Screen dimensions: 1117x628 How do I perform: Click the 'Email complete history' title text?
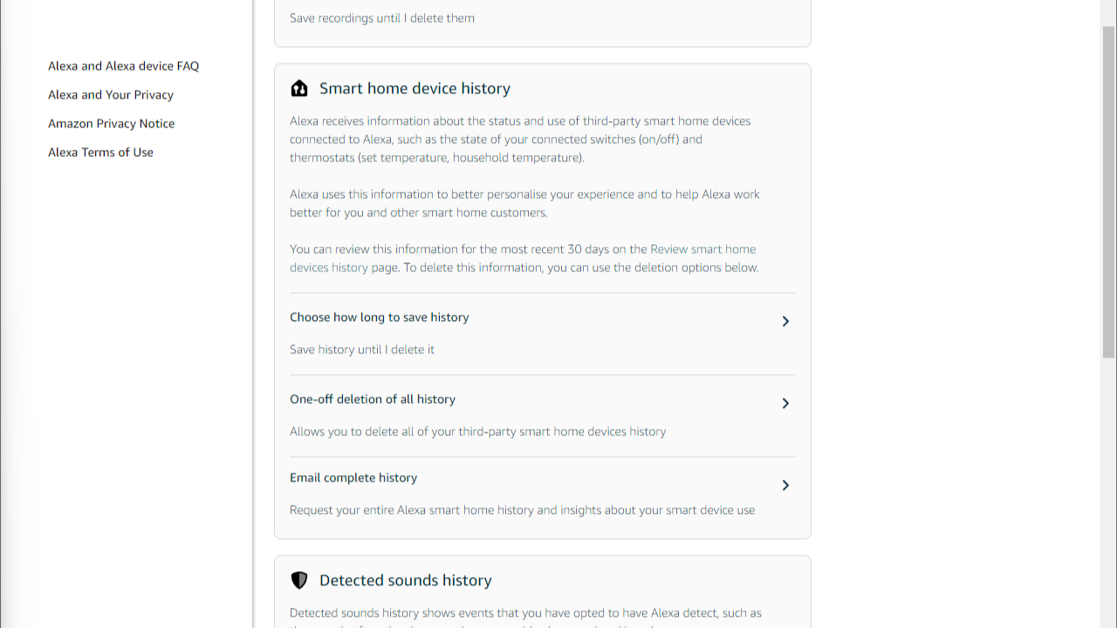(x=353, y=478)
